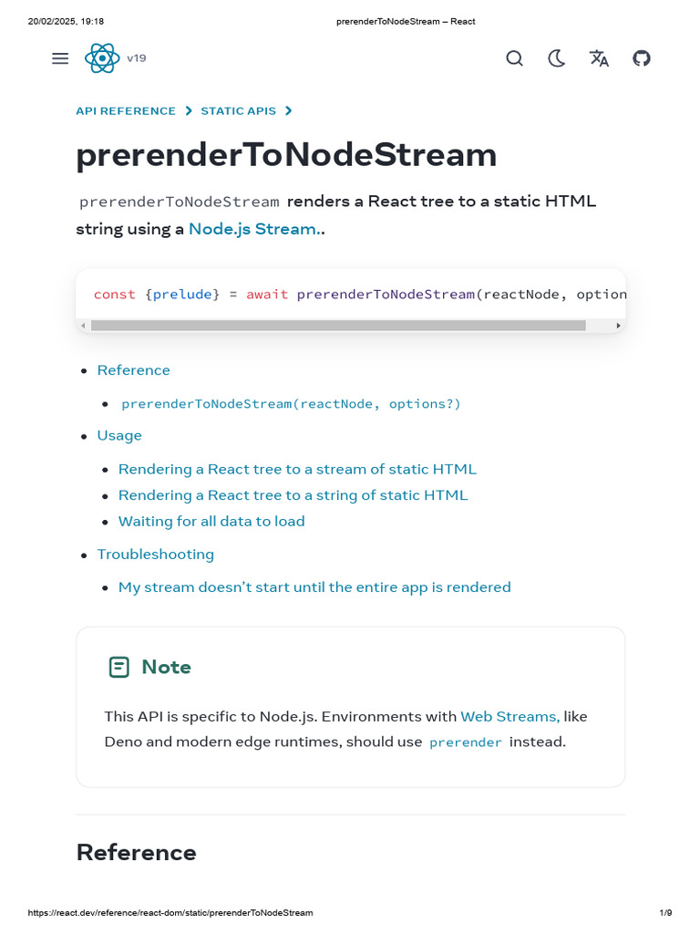Image resolution: width=700 pixels, height=934 pixels.
Task: Go to Static APIs breadcrumb
Action: [x=238, y=111]
